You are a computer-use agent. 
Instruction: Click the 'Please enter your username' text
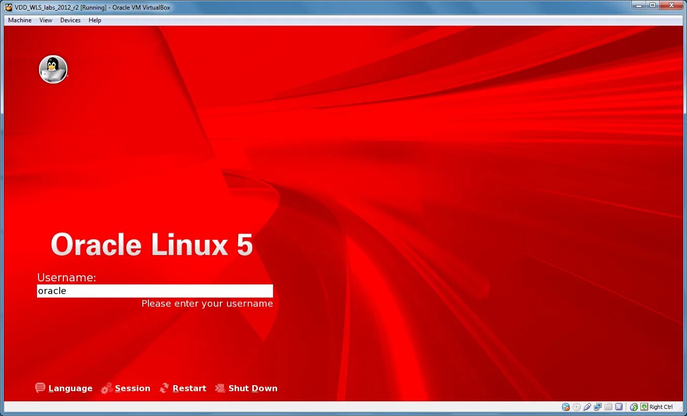pyautogui.click(x=207, y=304)
